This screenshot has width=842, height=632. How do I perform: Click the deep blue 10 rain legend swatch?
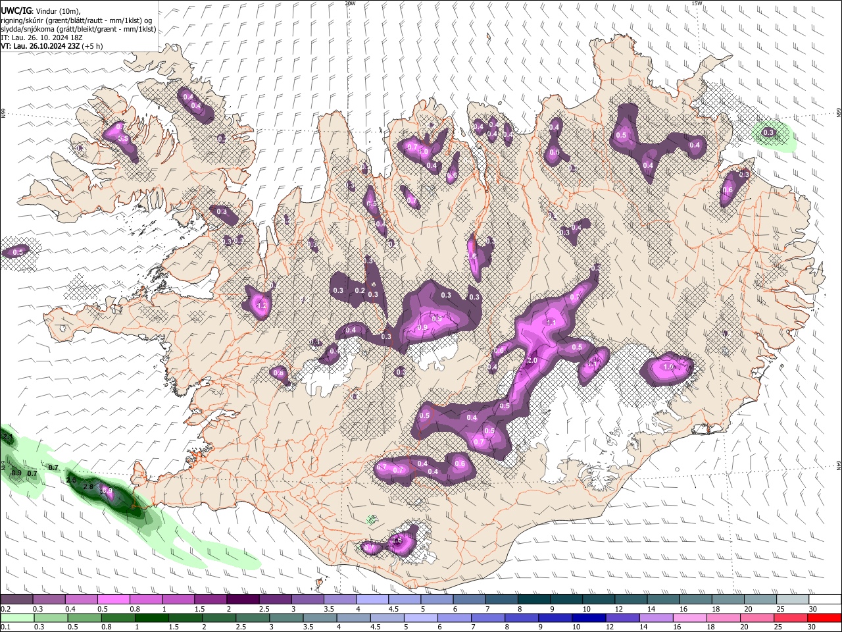[x=587, y=618]
